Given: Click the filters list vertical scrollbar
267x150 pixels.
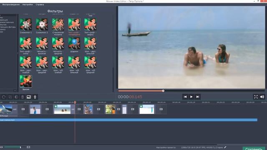Looking at the screenshot, I should [x=113, y=80].
